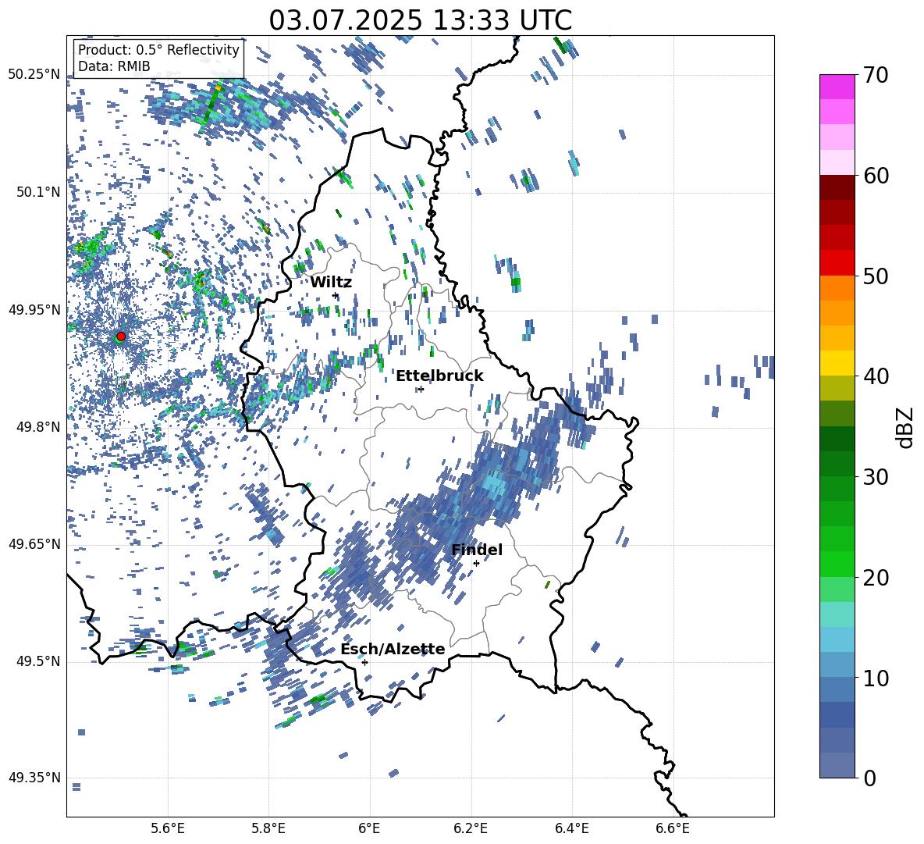Click the 49.35°N latitude label
The image size is (924, 844).
coord(34,778)
